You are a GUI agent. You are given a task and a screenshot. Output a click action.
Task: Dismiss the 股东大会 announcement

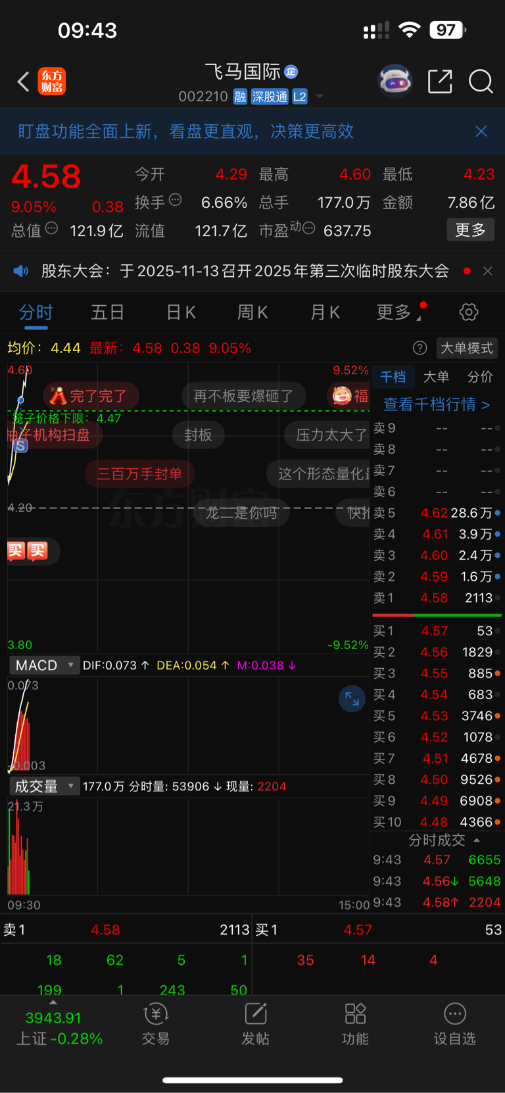click(x=488, y=271)
